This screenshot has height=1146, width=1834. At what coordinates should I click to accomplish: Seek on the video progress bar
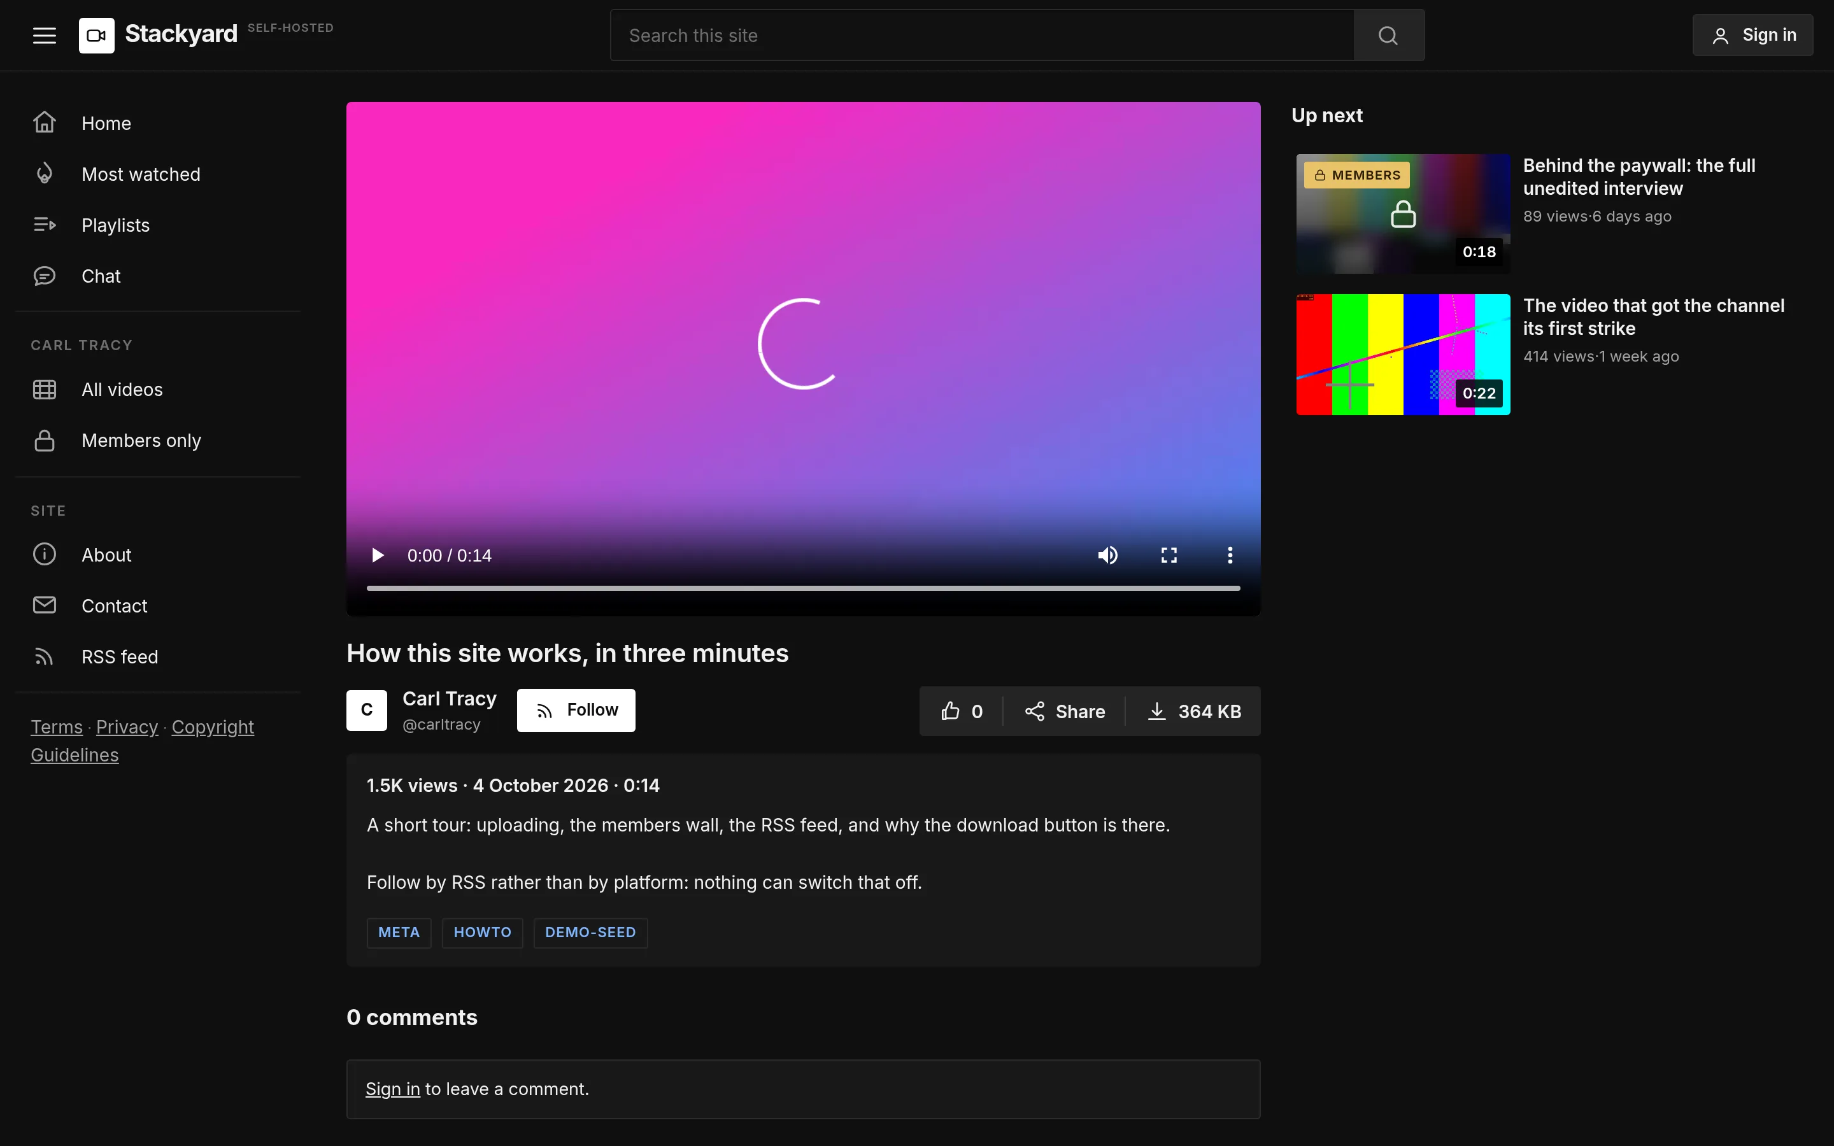[803, 588]
